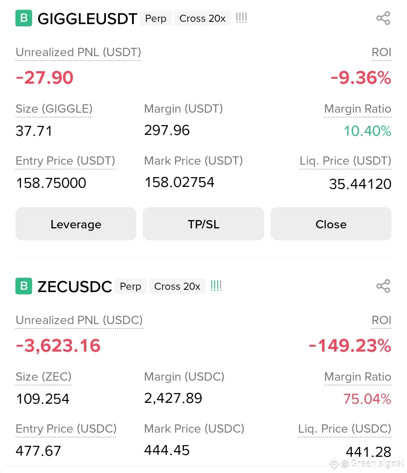This screenshot has width=407, height=473.
Task: Tap the green B badge beside GIGGLEUSDT
Action: [24, 18]
